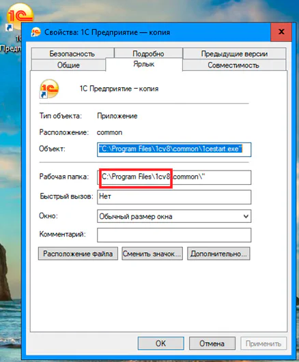
Task: Click the 'common' location value
Action: pos(109,132)
